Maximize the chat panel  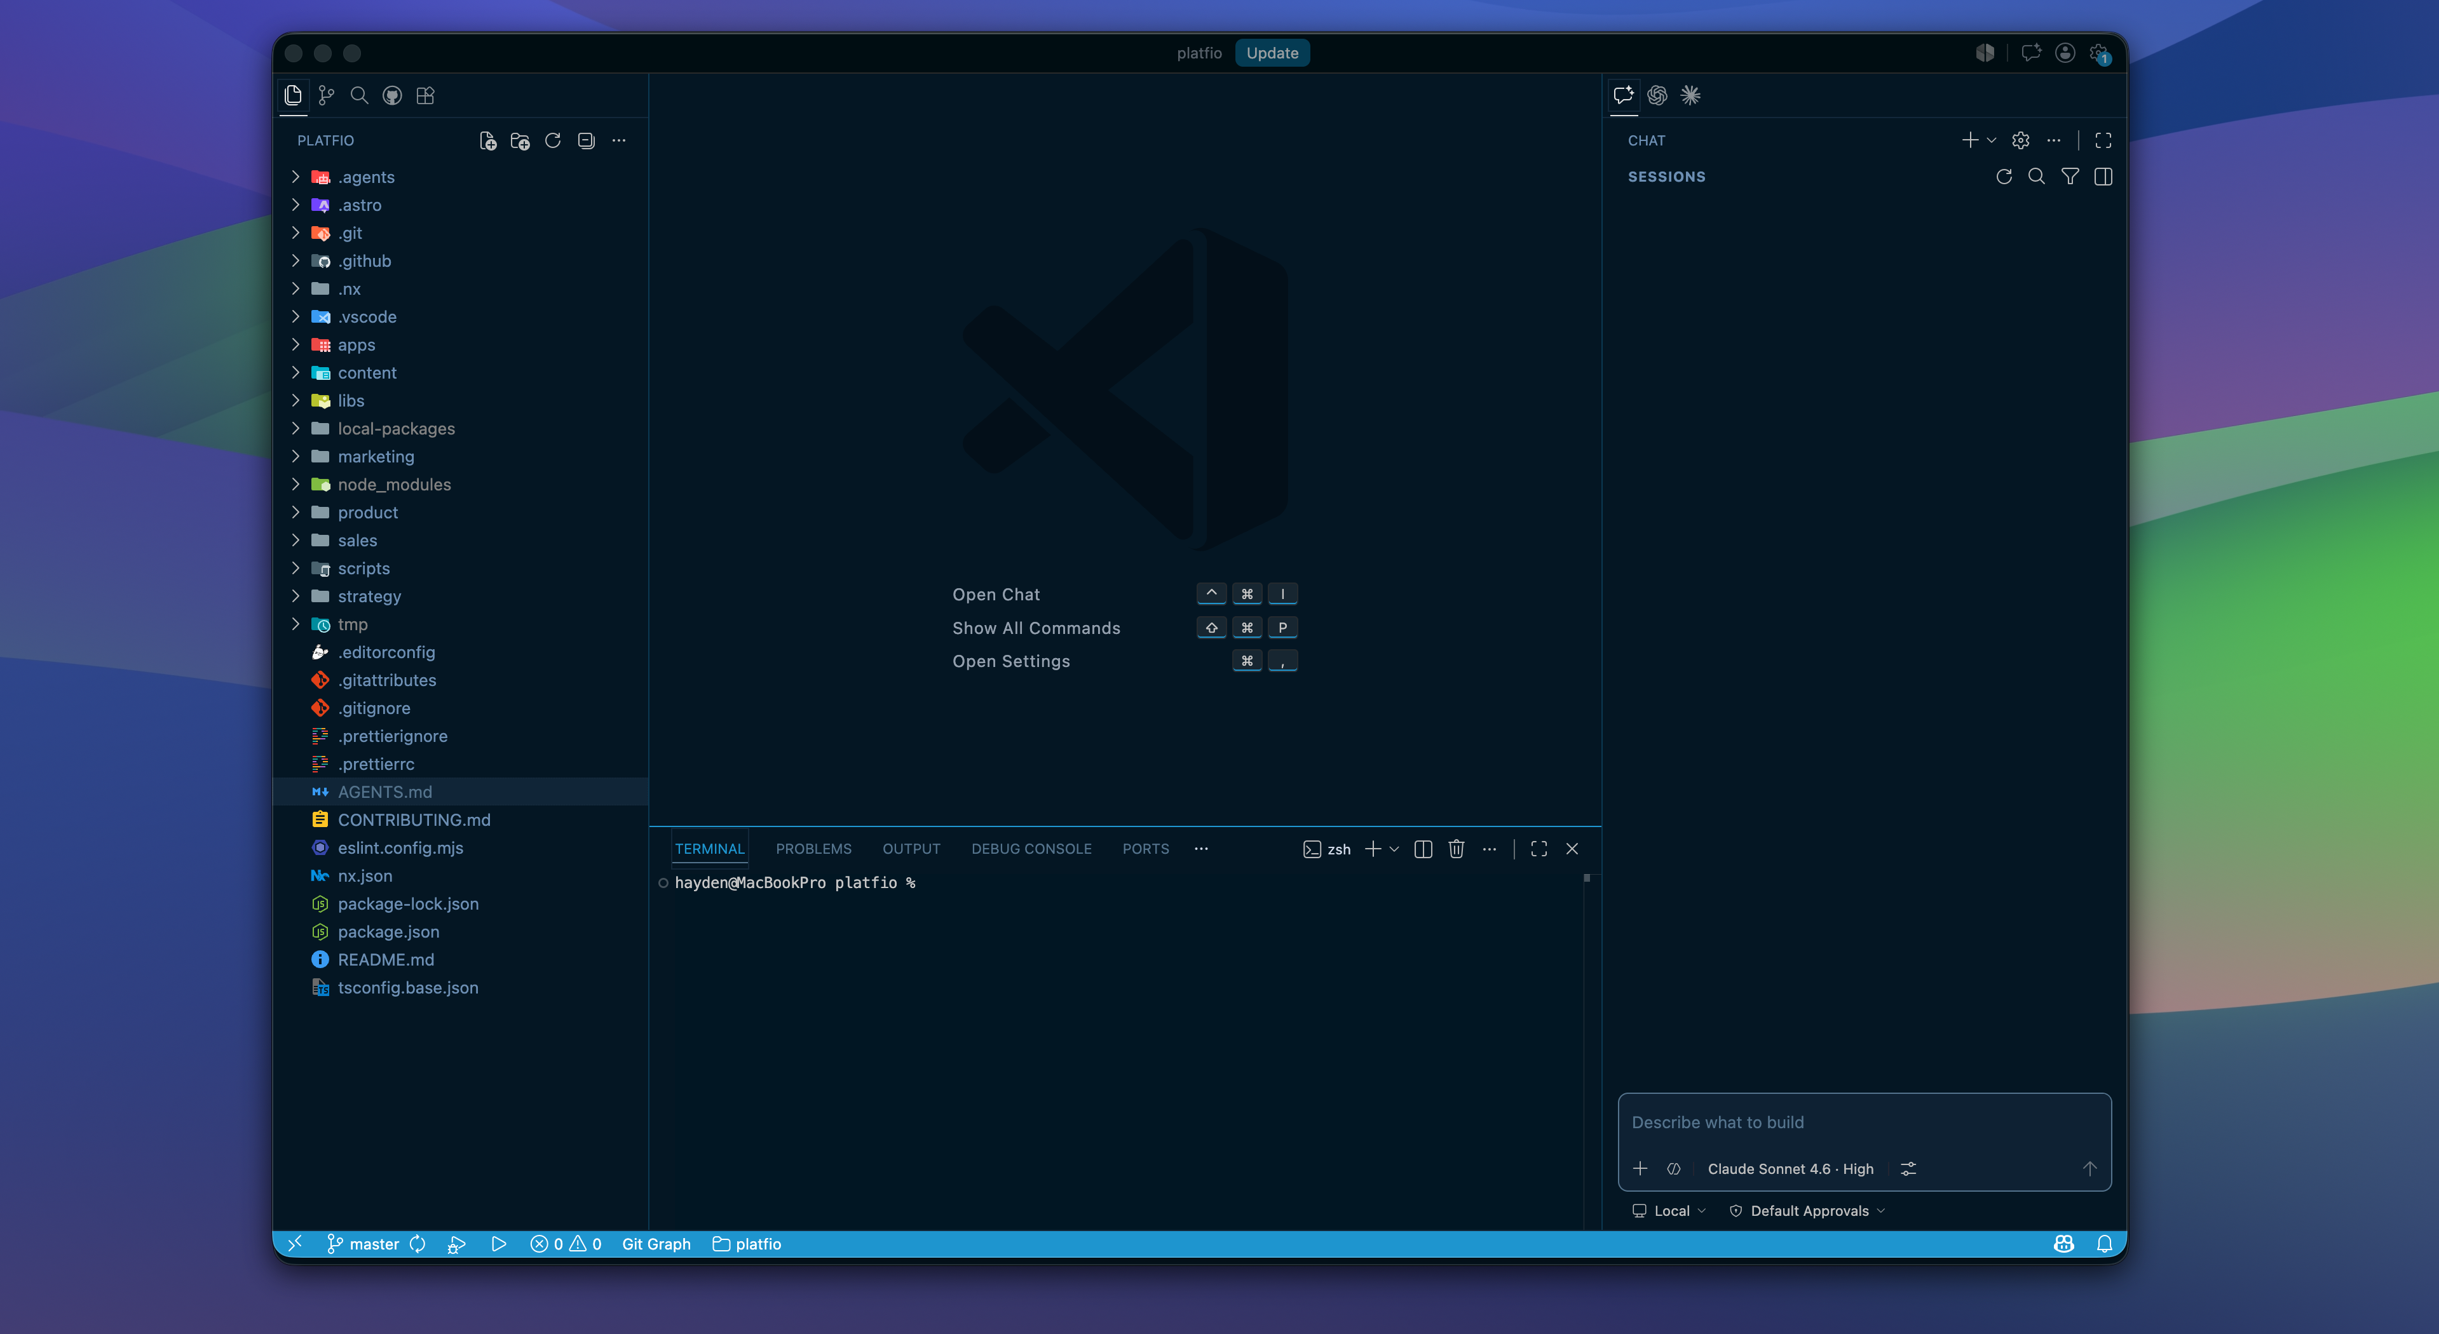tap(2103, 141)
